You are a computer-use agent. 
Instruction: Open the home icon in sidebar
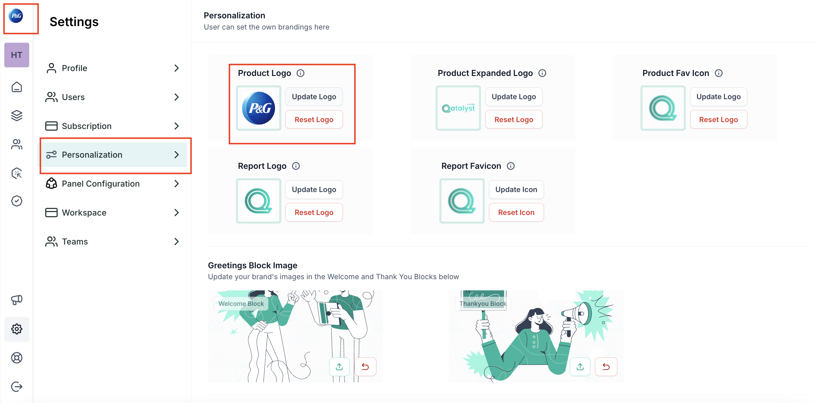(x=17, y=87)
